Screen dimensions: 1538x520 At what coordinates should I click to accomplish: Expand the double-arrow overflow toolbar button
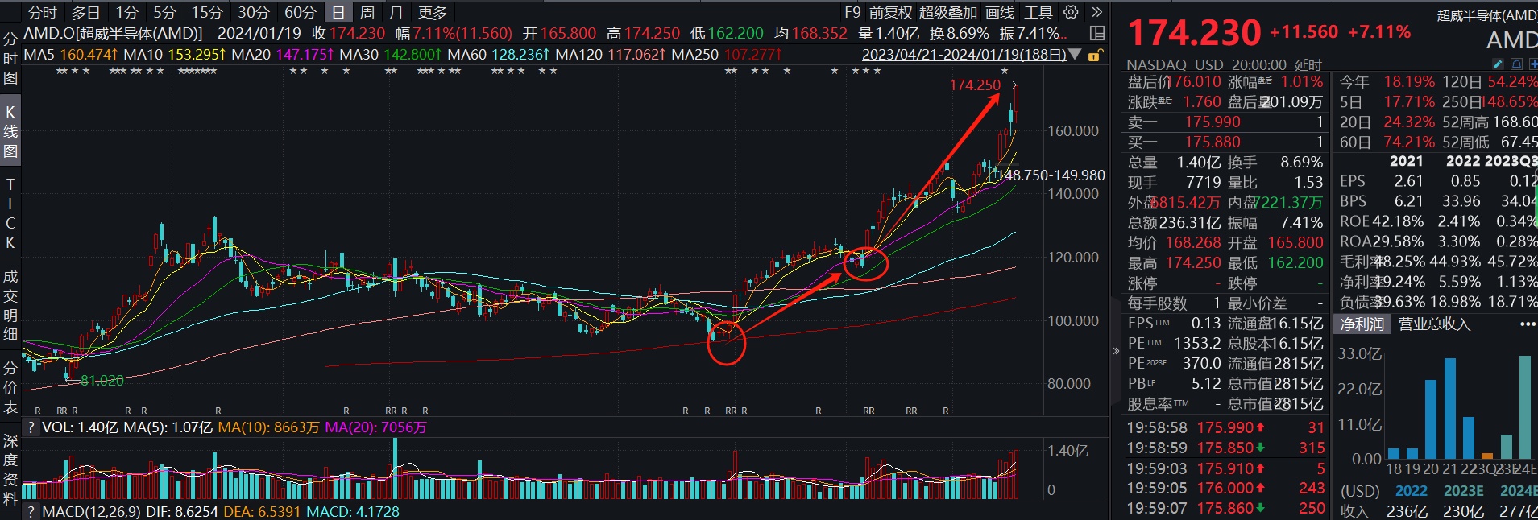1096,12
